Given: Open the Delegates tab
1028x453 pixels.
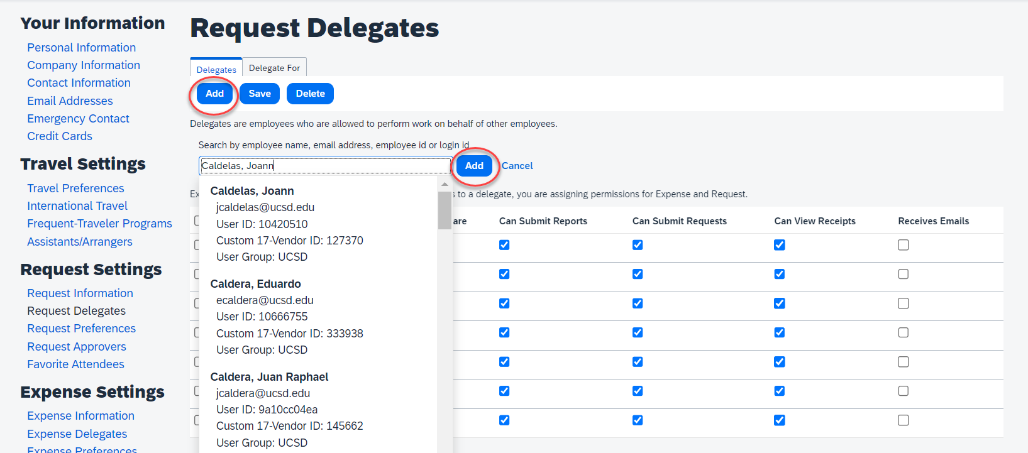Looking at the screenshot, I should [x=216, y=69].
